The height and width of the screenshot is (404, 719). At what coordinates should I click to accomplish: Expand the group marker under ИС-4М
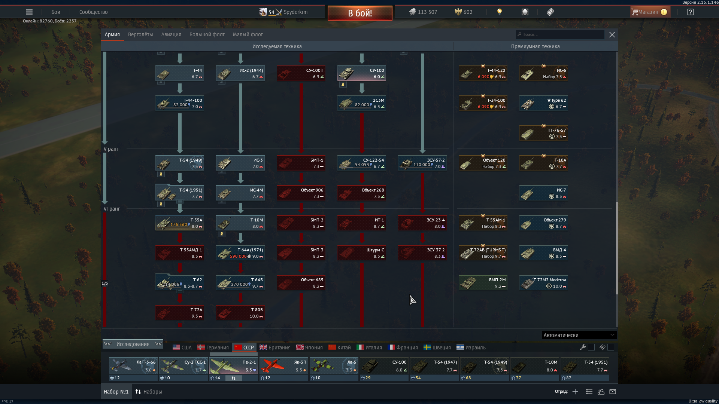coord(221,202)
